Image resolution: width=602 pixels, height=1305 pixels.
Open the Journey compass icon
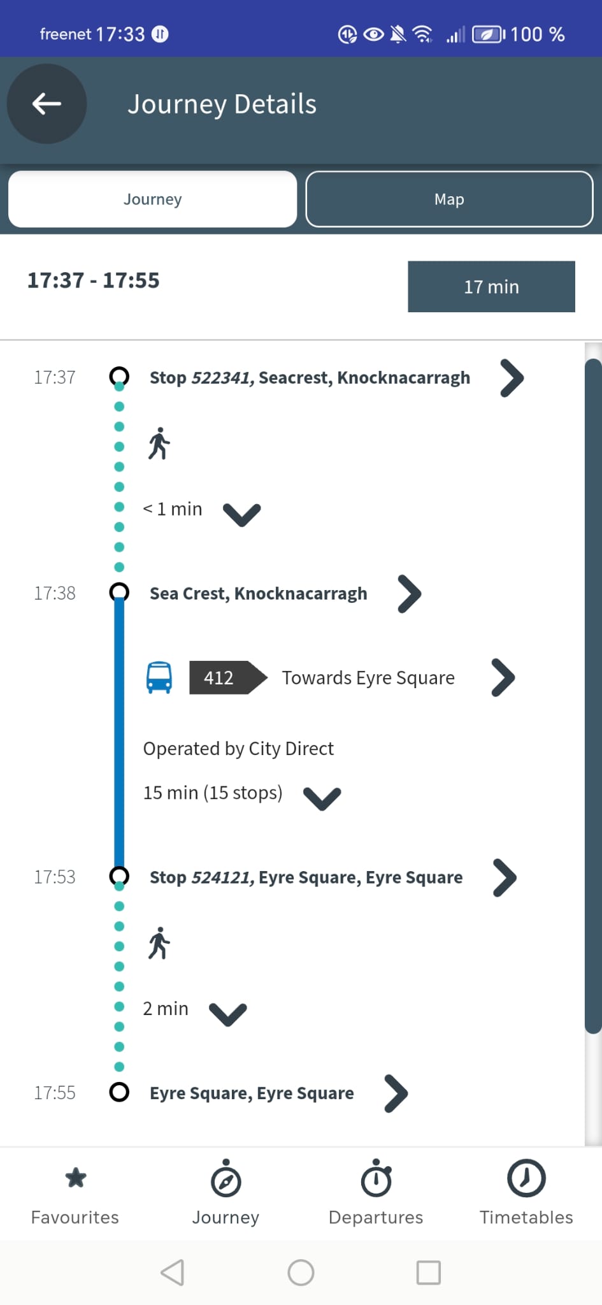[226, 1179]
